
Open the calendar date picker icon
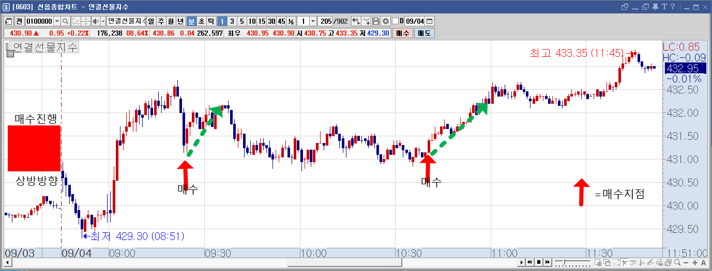click(x=429, y=21)
